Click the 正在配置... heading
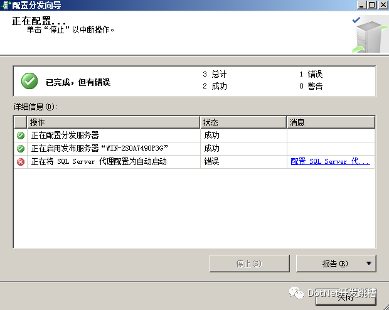Viewport: 389px width, 310px height. click(x=39, y=21)
